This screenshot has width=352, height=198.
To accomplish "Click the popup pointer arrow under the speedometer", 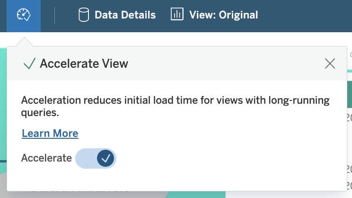I will 24,42.
